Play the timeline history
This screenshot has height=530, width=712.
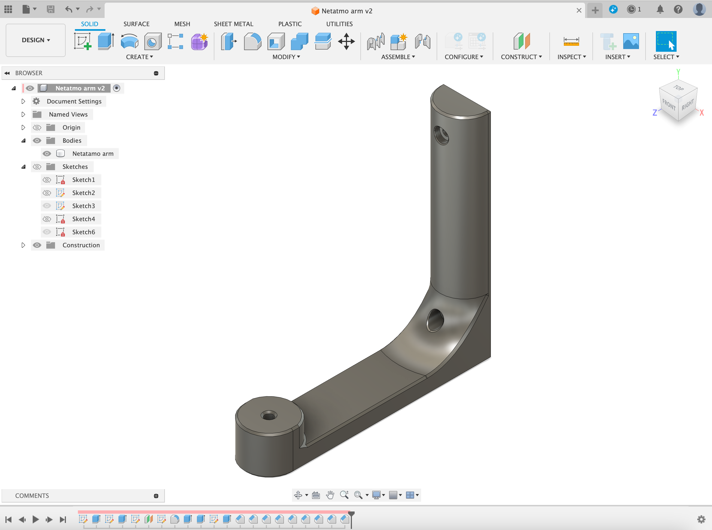coord(36,519)
